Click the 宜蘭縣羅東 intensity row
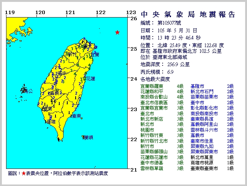Viewport: 247px width, 186px height. pyautogui.click(x=162, y=86)
